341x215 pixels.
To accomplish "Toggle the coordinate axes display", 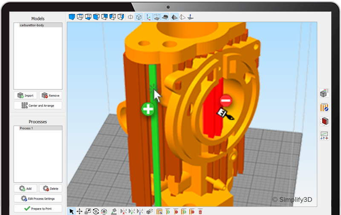I will pos(148,17).
